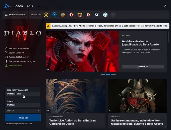Open the TODOS OS JOGOS grid
Viewport: 171px width, 130px height.
[15, 15]
